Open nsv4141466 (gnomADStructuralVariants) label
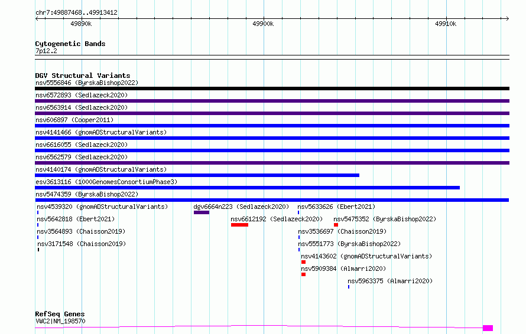Screen dimensions: 526x334 [101, 132]
